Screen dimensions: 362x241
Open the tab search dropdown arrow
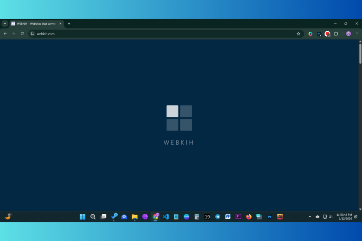point(5,24)
